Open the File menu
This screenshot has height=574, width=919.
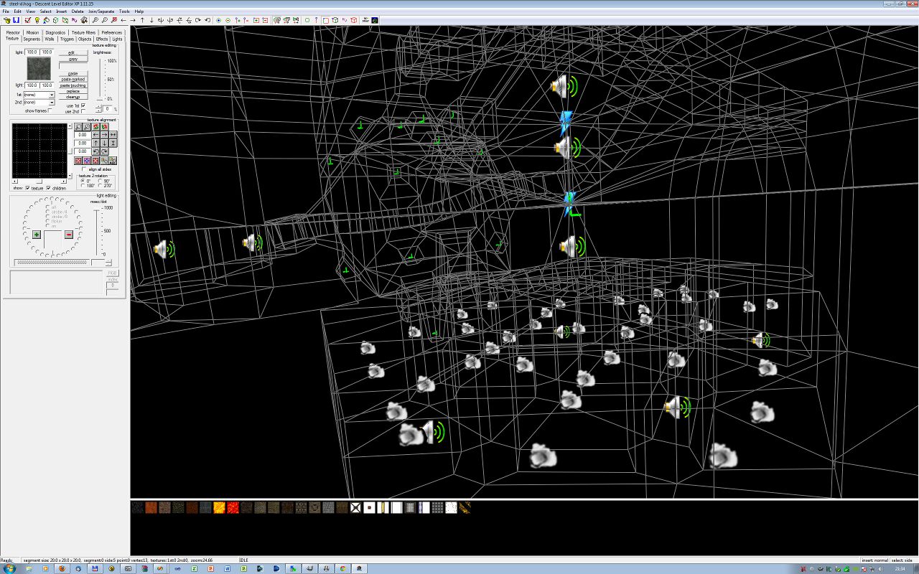point(6,11)
